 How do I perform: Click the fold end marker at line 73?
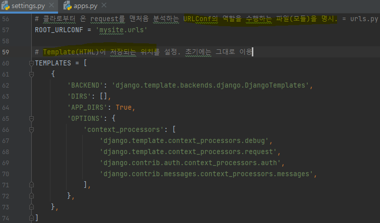31,207
